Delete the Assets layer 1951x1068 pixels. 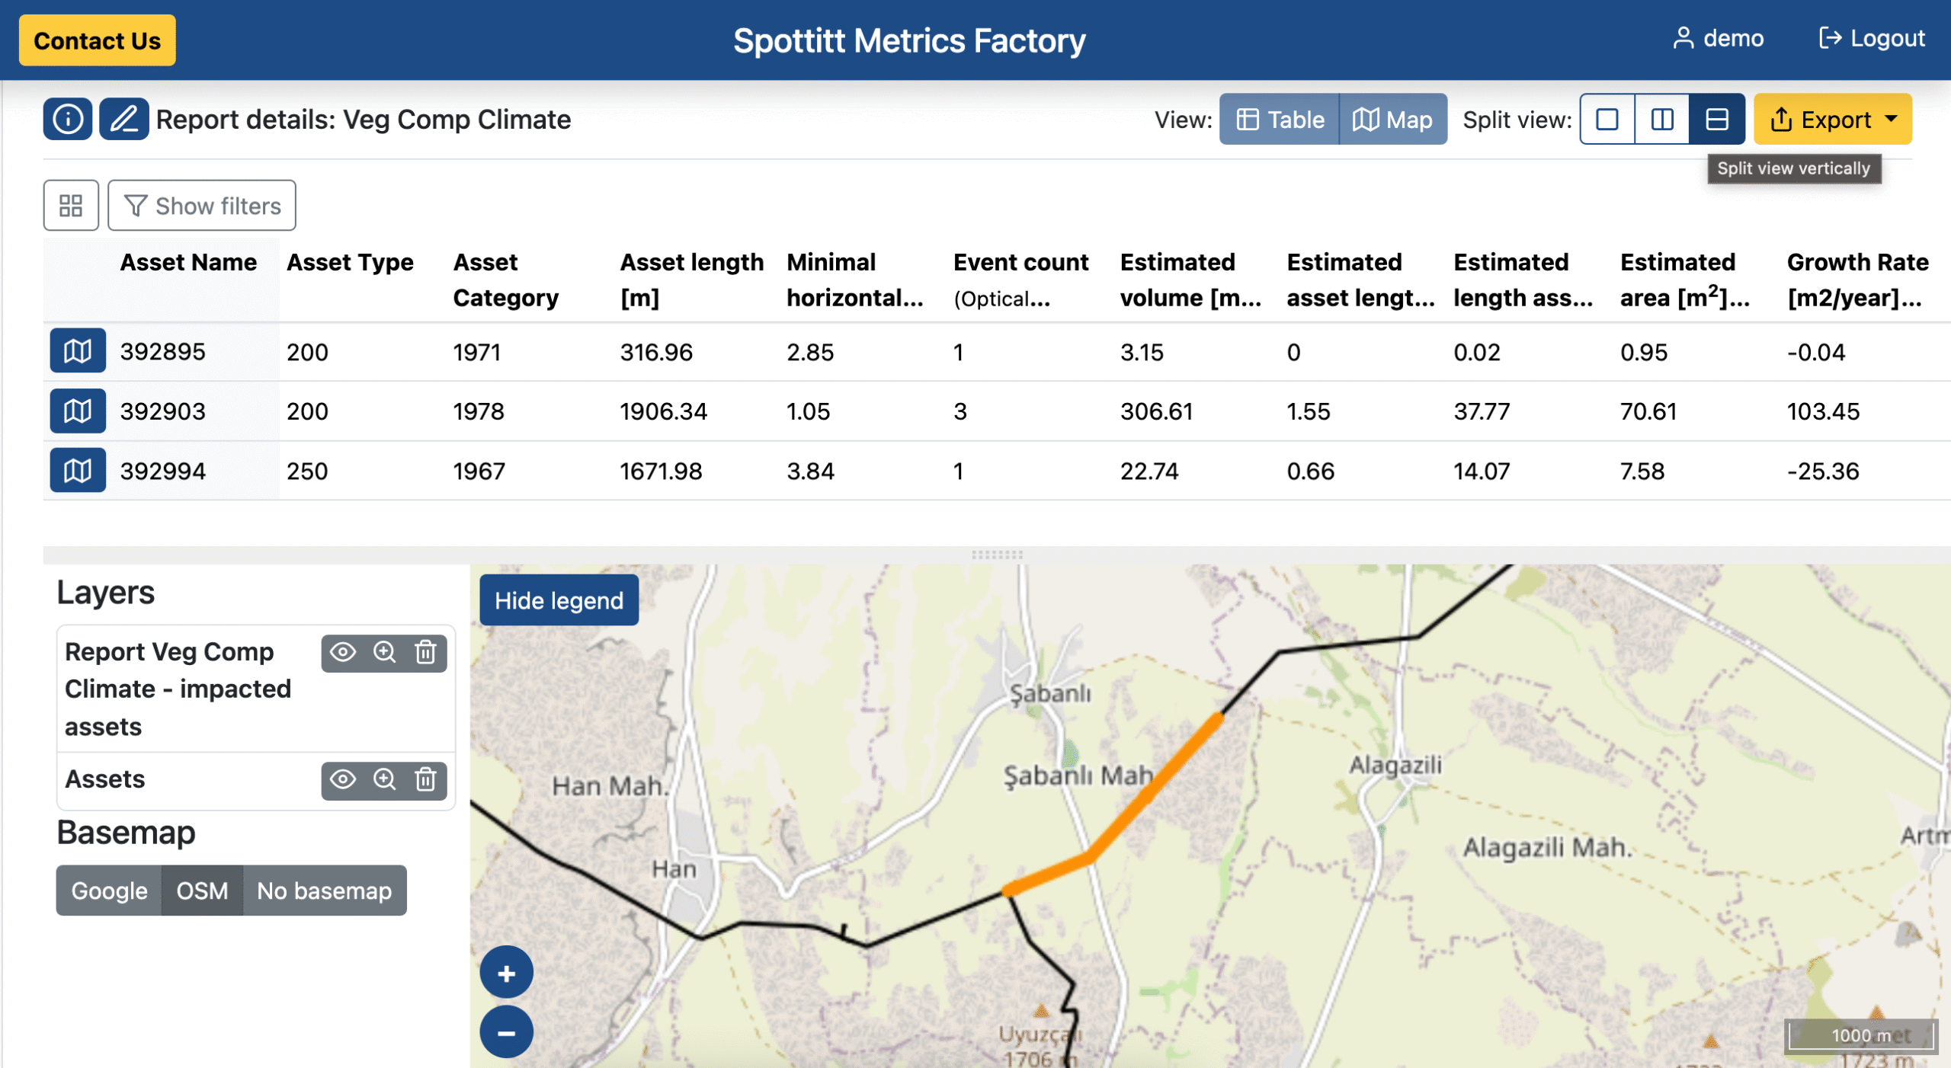425,779
